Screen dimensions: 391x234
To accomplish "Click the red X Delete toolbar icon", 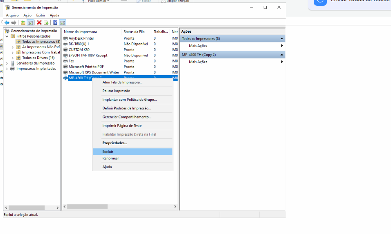I will click(x=39, y=22).
